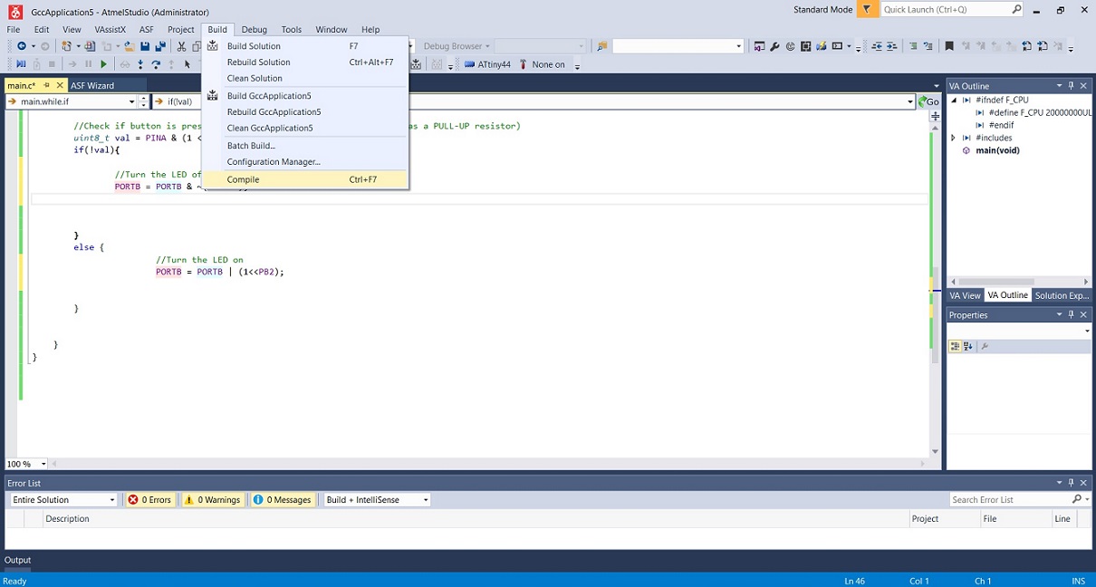The width and height of the screenshot is (1096, 587).
Task: Open the ASF menu
Action: (146, 29)
